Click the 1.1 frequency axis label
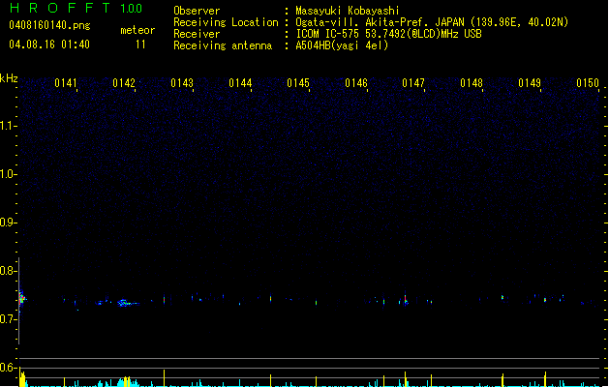609x387 pixels. (x=8, y=126)
